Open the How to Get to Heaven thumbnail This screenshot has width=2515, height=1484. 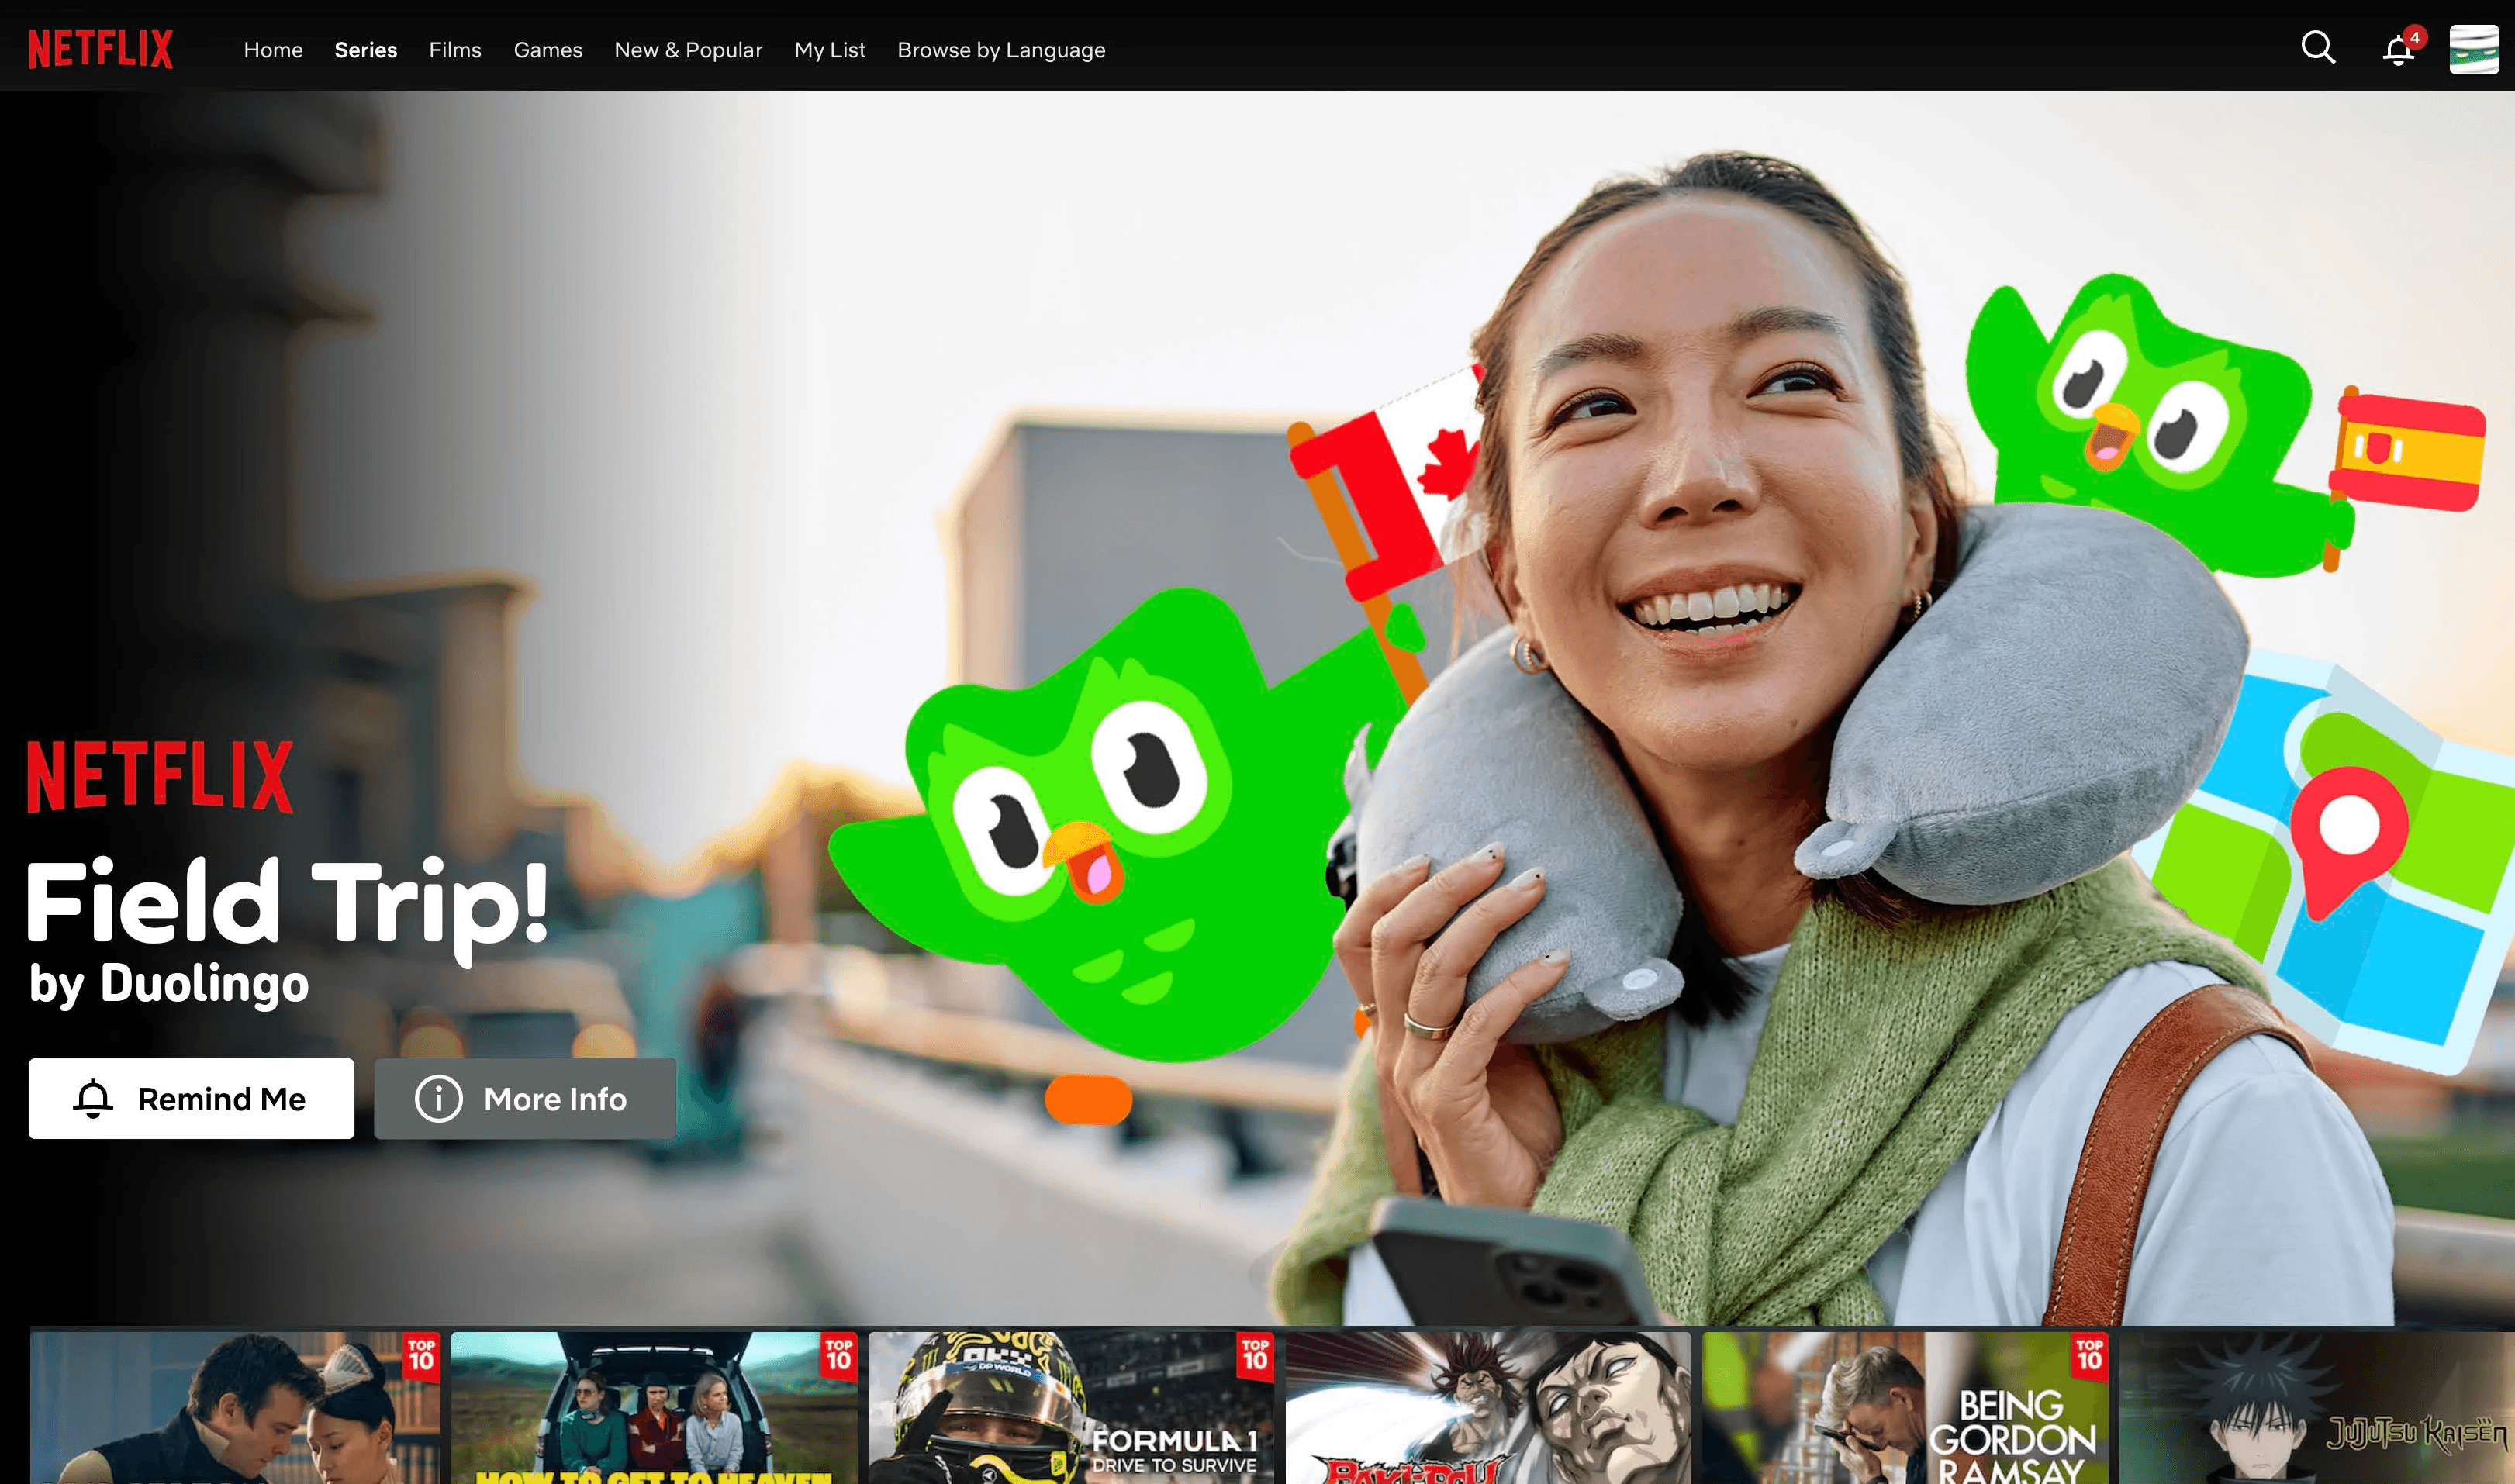(654, 1407)
